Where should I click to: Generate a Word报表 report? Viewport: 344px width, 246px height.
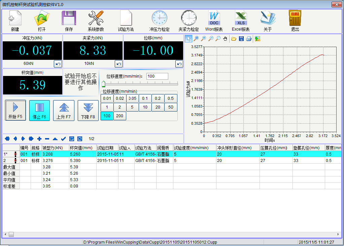tap(214, 20)
